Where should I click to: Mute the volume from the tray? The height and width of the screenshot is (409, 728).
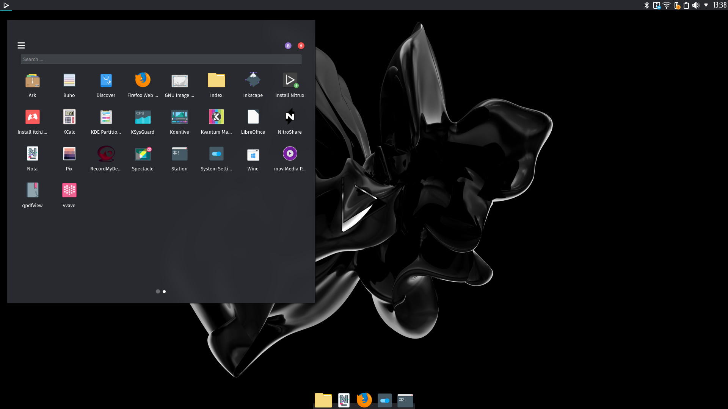click(x=696, y=5)
